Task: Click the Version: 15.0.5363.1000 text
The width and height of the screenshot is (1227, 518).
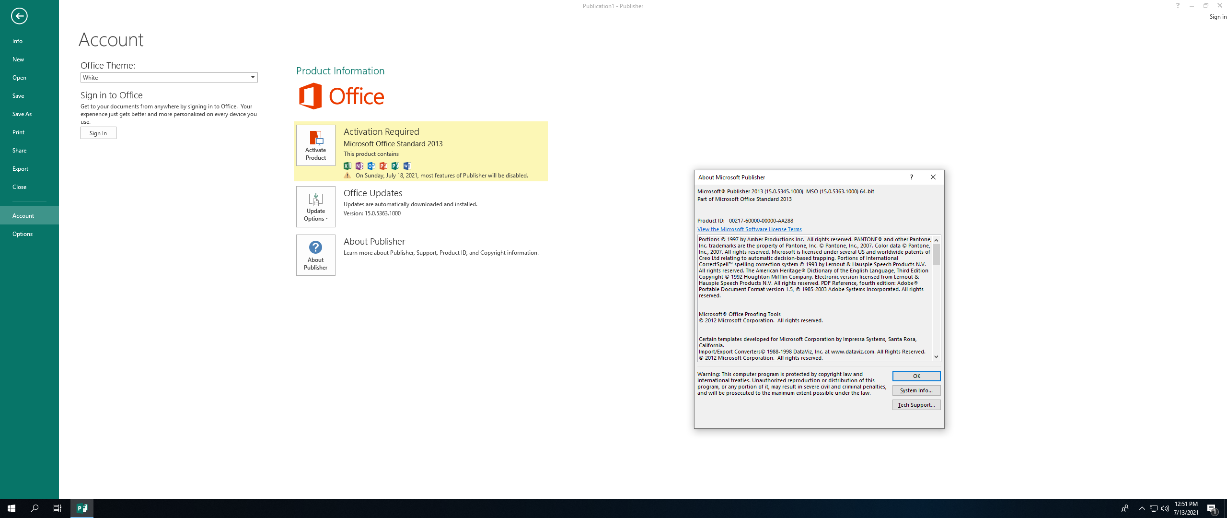Action: [x=372, y=213]
